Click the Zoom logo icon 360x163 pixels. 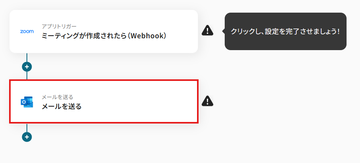click(27, 31)
